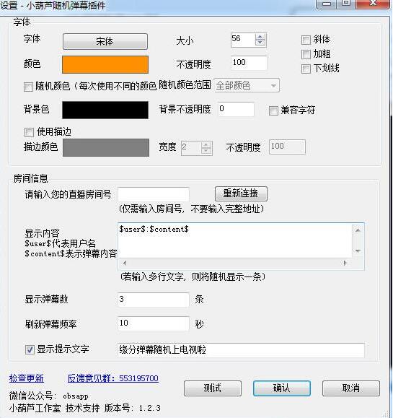
Task: Decrease stroke 宽度 with the down arrow
Action: [x=206, y=151]
